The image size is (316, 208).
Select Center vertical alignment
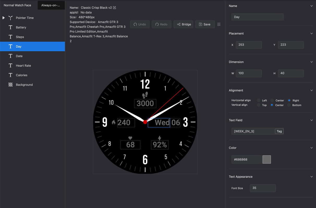272,105
